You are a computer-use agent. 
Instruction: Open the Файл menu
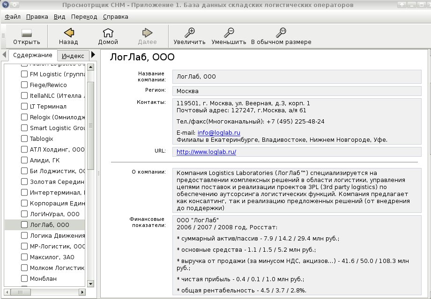coord(13,17)
